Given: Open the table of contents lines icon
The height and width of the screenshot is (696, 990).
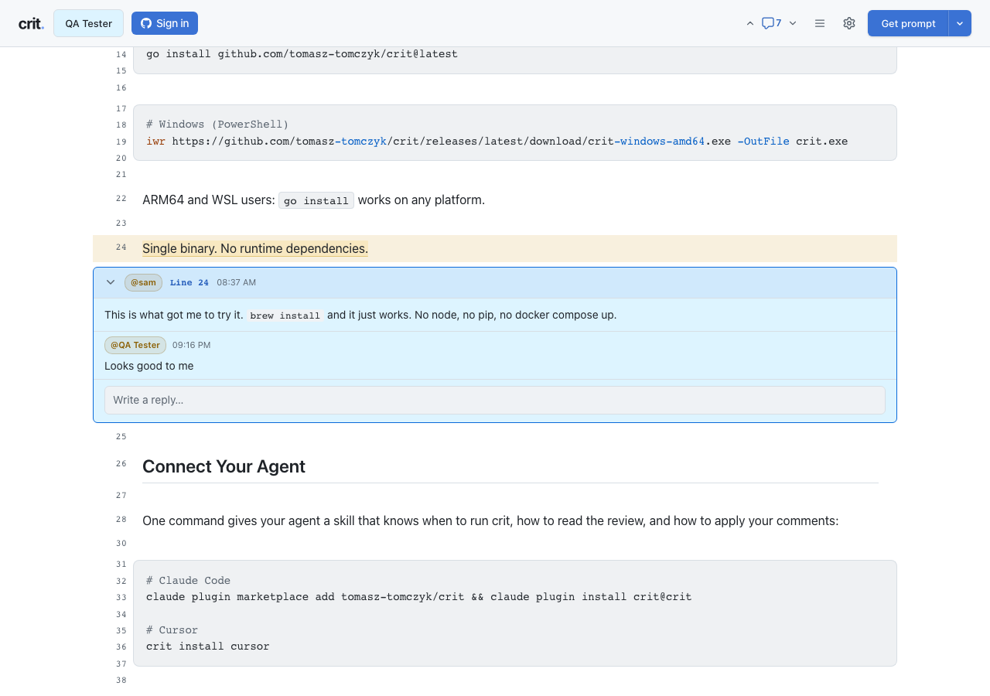Looking at the screenshot, I should coord(820,23).
